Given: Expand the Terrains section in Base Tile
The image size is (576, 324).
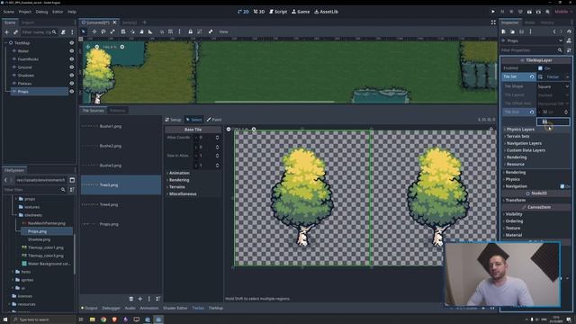Looking at the screenshot, I should [176, 187].
